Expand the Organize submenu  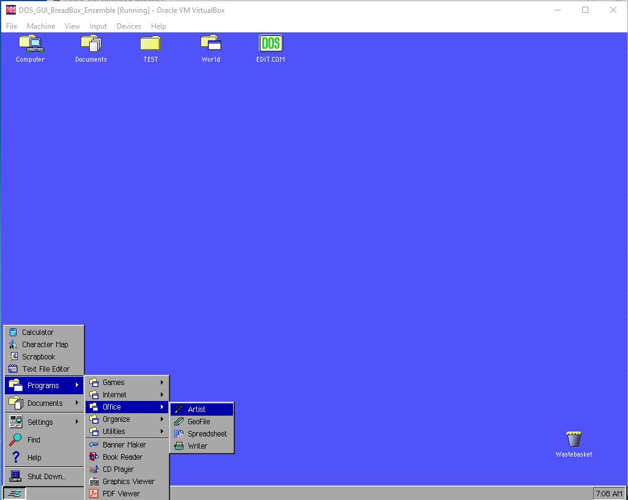[x=117, y=419]
